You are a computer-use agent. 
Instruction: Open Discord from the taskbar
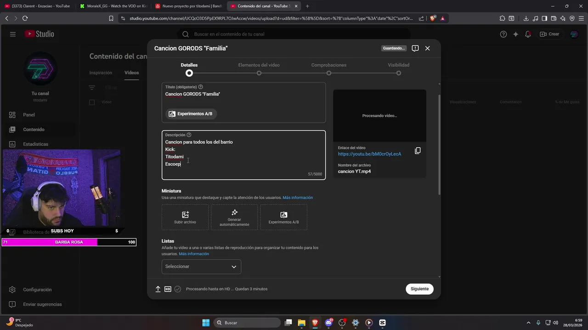pos(328,323)
